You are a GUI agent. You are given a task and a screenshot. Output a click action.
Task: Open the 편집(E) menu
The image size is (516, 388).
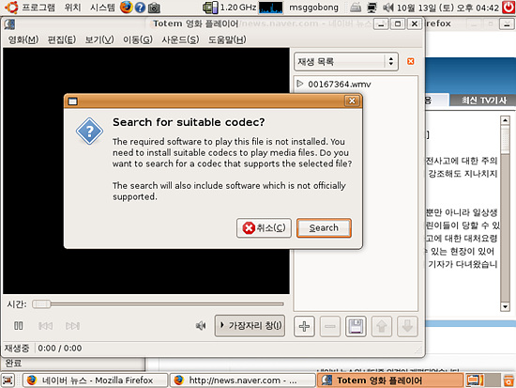(x=62, y=39)
